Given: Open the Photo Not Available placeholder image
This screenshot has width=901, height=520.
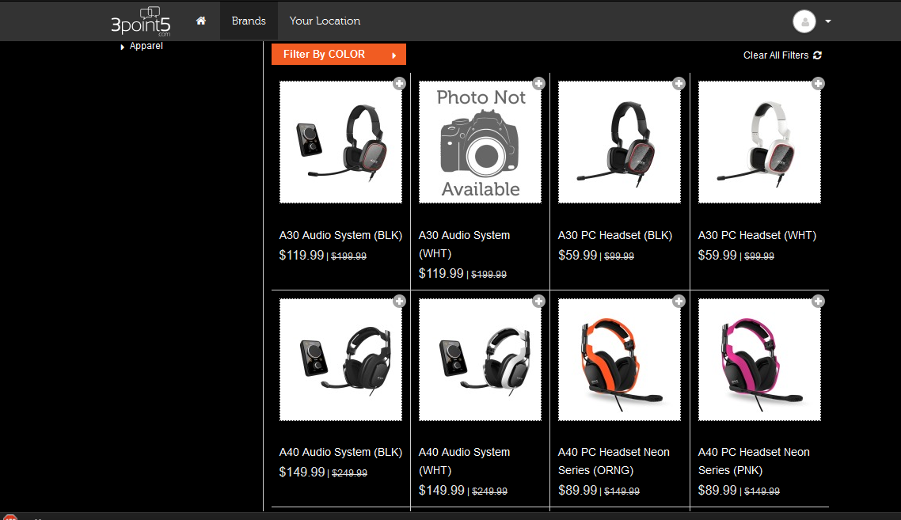Looking at the screenshot, I should point(481,142).
